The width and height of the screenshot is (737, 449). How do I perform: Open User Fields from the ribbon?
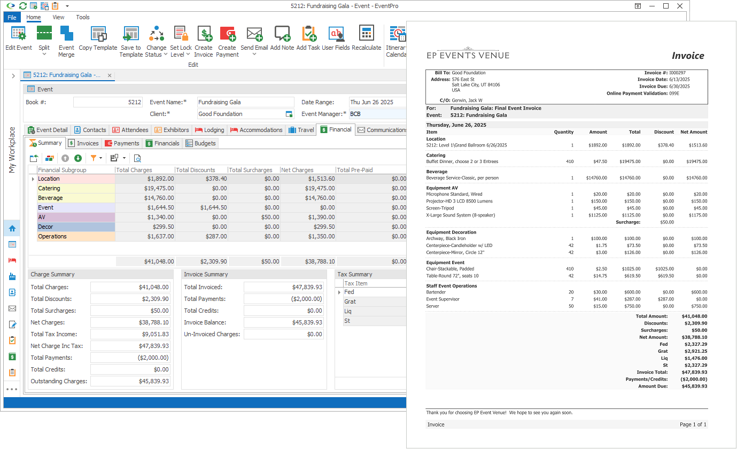pos(336,39)
